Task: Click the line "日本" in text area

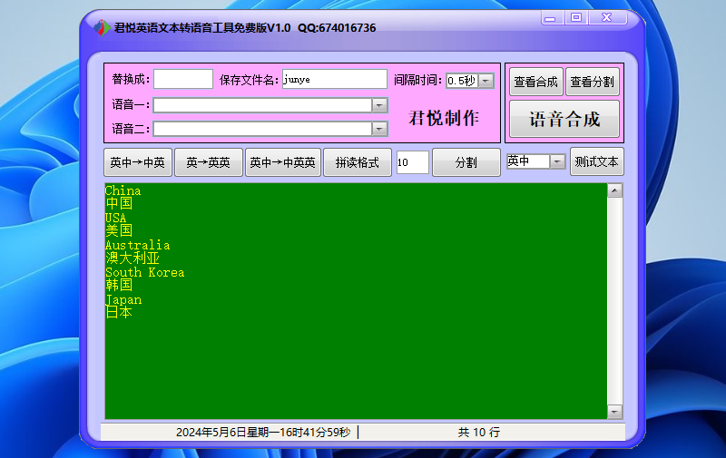Action: [x=119, y=312]
